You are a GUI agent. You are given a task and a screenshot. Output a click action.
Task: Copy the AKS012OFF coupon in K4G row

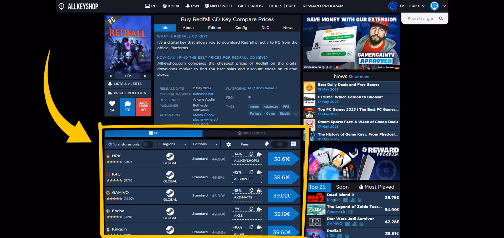[x=251, y=172]
